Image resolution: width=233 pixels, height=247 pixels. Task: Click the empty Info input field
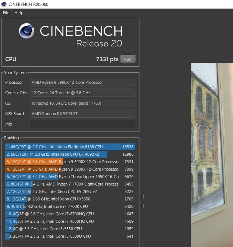coord(82,124)
